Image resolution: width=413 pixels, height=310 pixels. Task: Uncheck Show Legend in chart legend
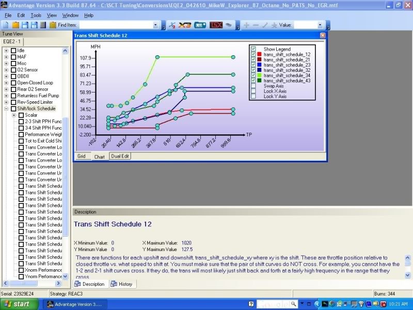tap(253, 49)
